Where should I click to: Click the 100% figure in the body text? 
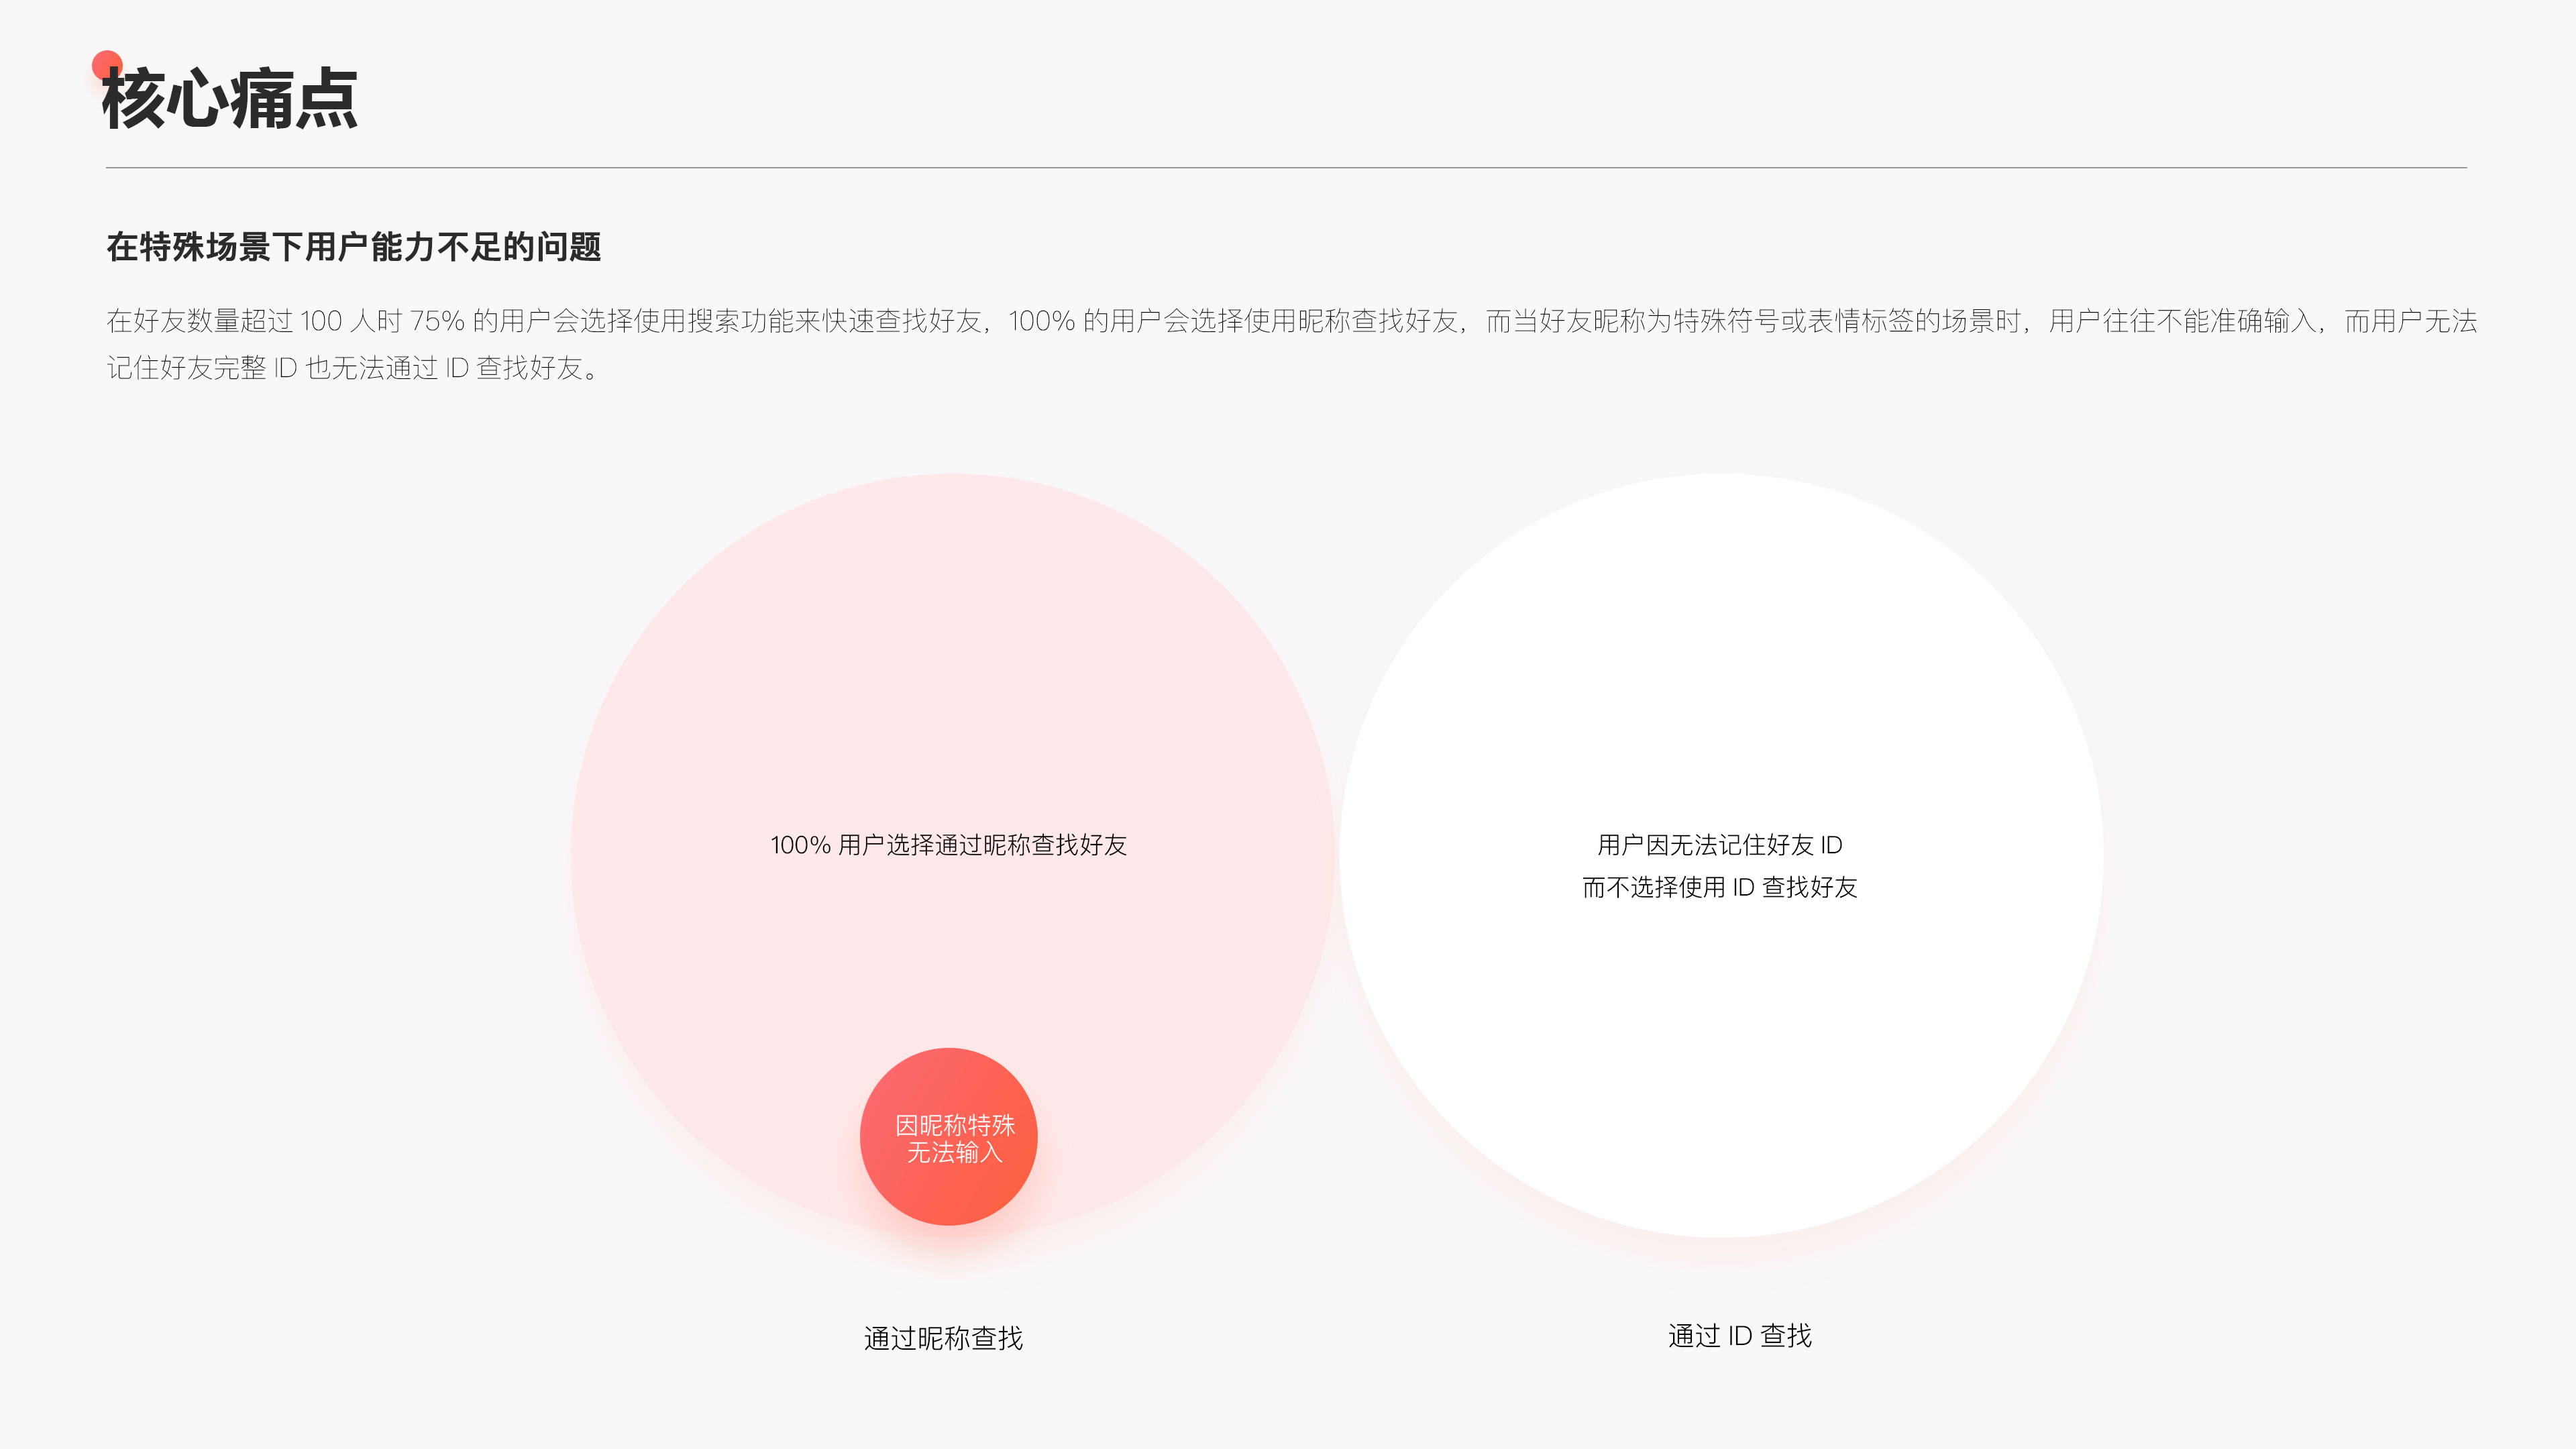point(1040,323)
